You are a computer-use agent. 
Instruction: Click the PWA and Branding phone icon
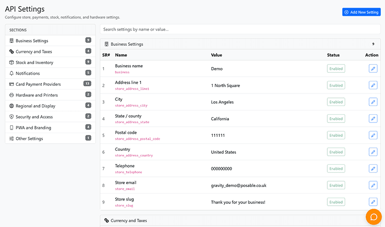[x=12, y=128]
